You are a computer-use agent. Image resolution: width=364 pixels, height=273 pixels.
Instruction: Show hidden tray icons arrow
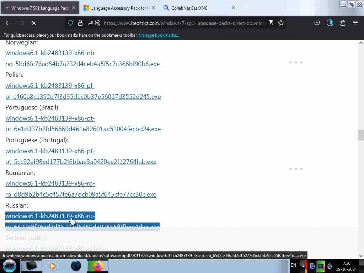point(303,266)
